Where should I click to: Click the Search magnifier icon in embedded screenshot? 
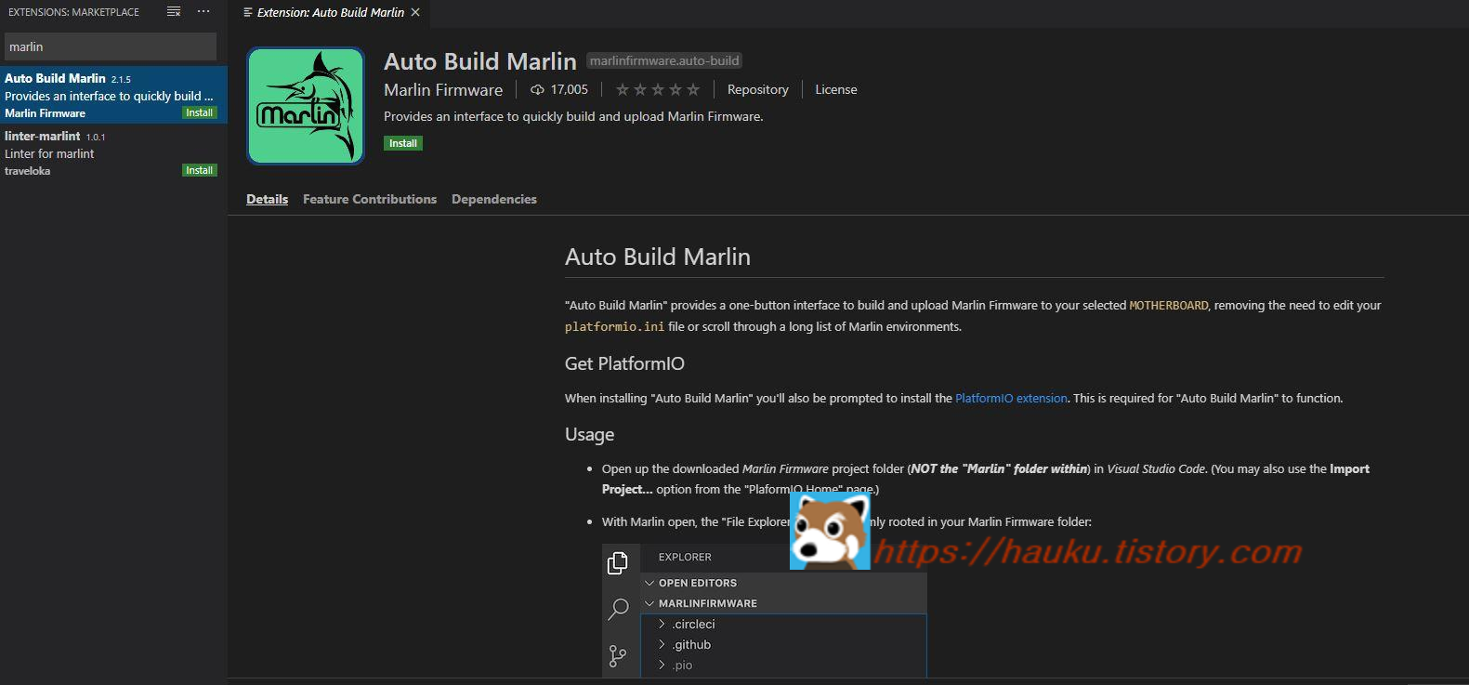[x=618, y=610]
